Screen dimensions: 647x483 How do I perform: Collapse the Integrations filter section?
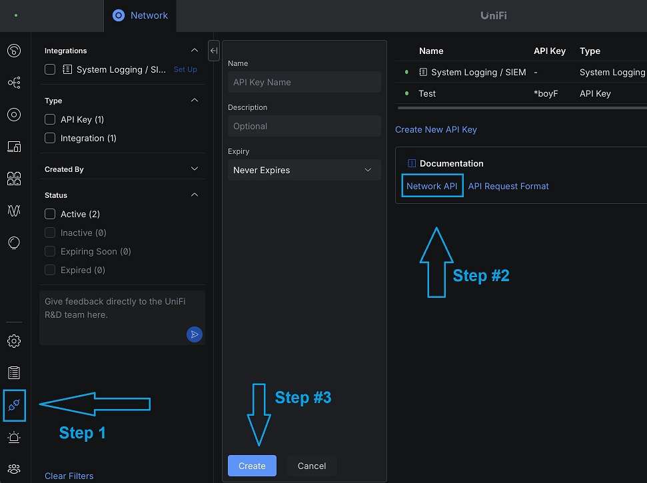pyautogui.click(x=195, y=51)
